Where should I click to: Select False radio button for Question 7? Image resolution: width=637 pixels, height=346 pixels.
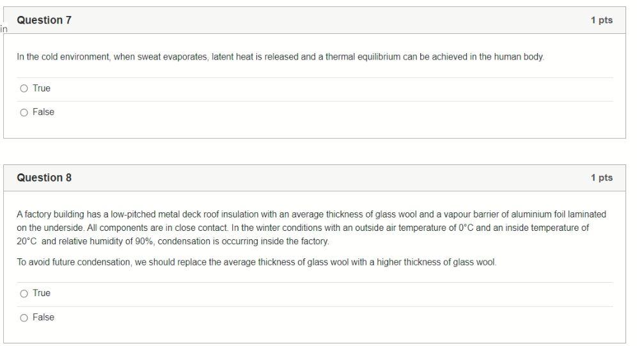[24, 113]
